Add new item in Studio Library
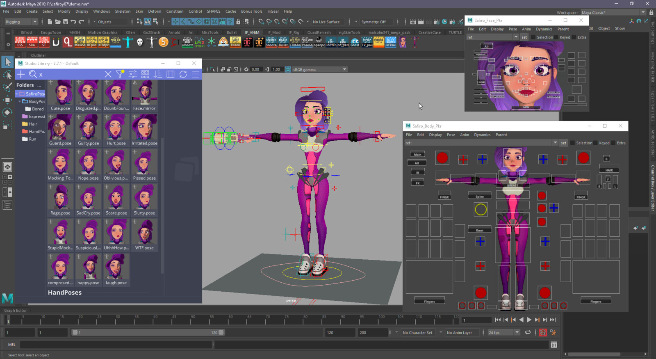This screenshot has width=656, height=359. (x=21, y=74)
